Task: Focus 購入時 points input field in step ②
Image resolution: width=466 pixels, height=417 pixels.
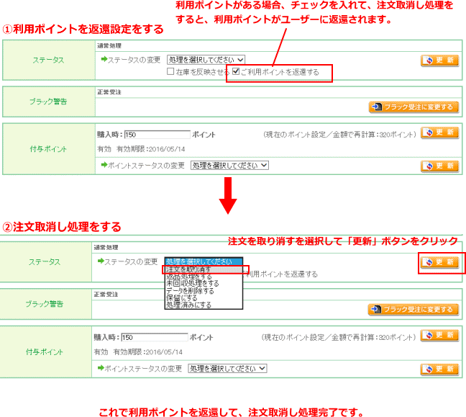Action: coord(155,337)
